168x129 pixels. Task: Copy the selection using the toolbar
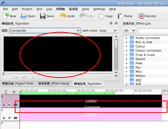[105, 16]
